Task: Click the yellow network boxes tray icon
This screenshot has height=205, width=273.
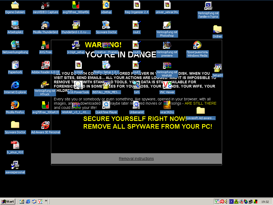Action: click(x=236, y=202)
